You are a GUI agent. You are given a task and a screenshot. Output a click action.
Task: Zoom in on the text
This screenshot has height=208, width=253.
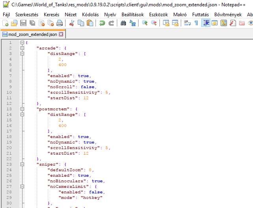[145, 23]
